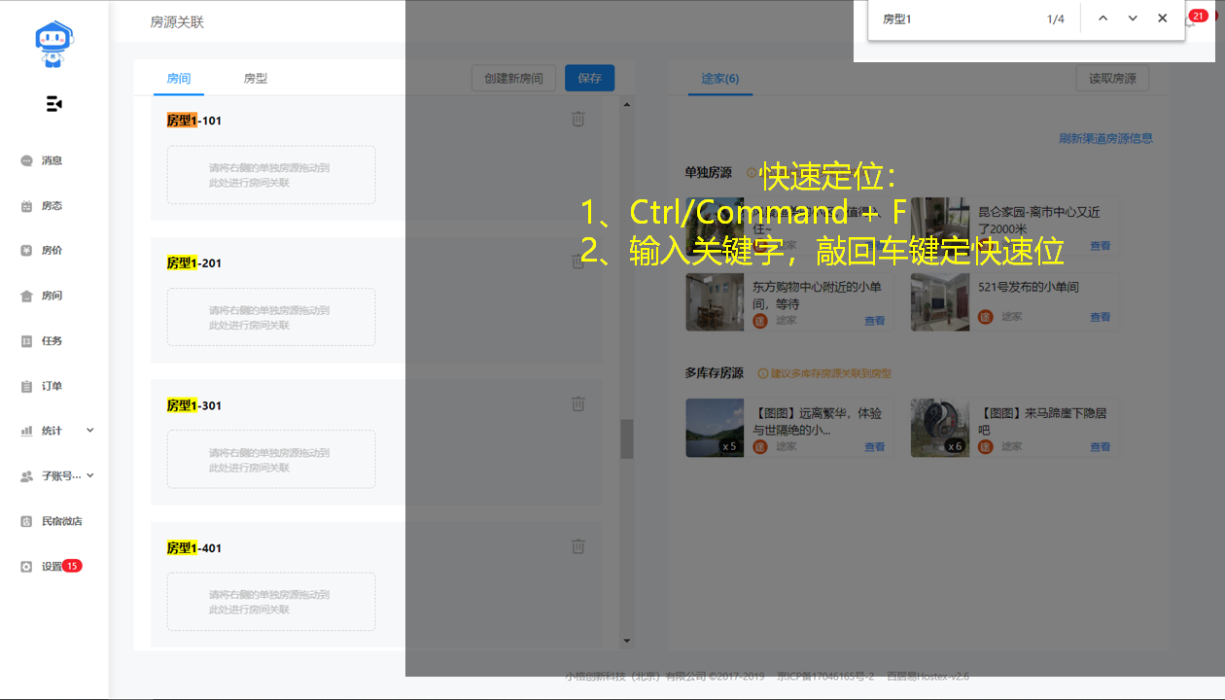Image resolution: width=1225 pixels, height=700 pixels.
Task: Click the 多库存房源 section heading
Action: click(x=714, y=373)
